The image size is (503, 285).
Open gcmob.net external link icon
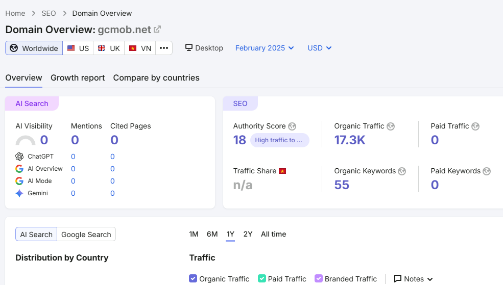click(x=157, y=30)
